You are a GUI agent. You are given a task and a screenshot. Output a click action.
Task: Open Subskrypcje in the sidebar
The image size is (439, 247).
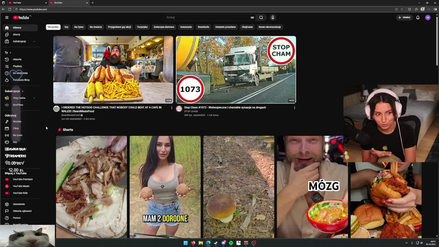click(x=20, y=41)
